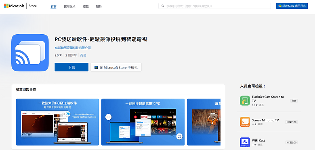Open the third partially visible screenshot
Viewport: 315px width, 150px height.
click(204, 122)
